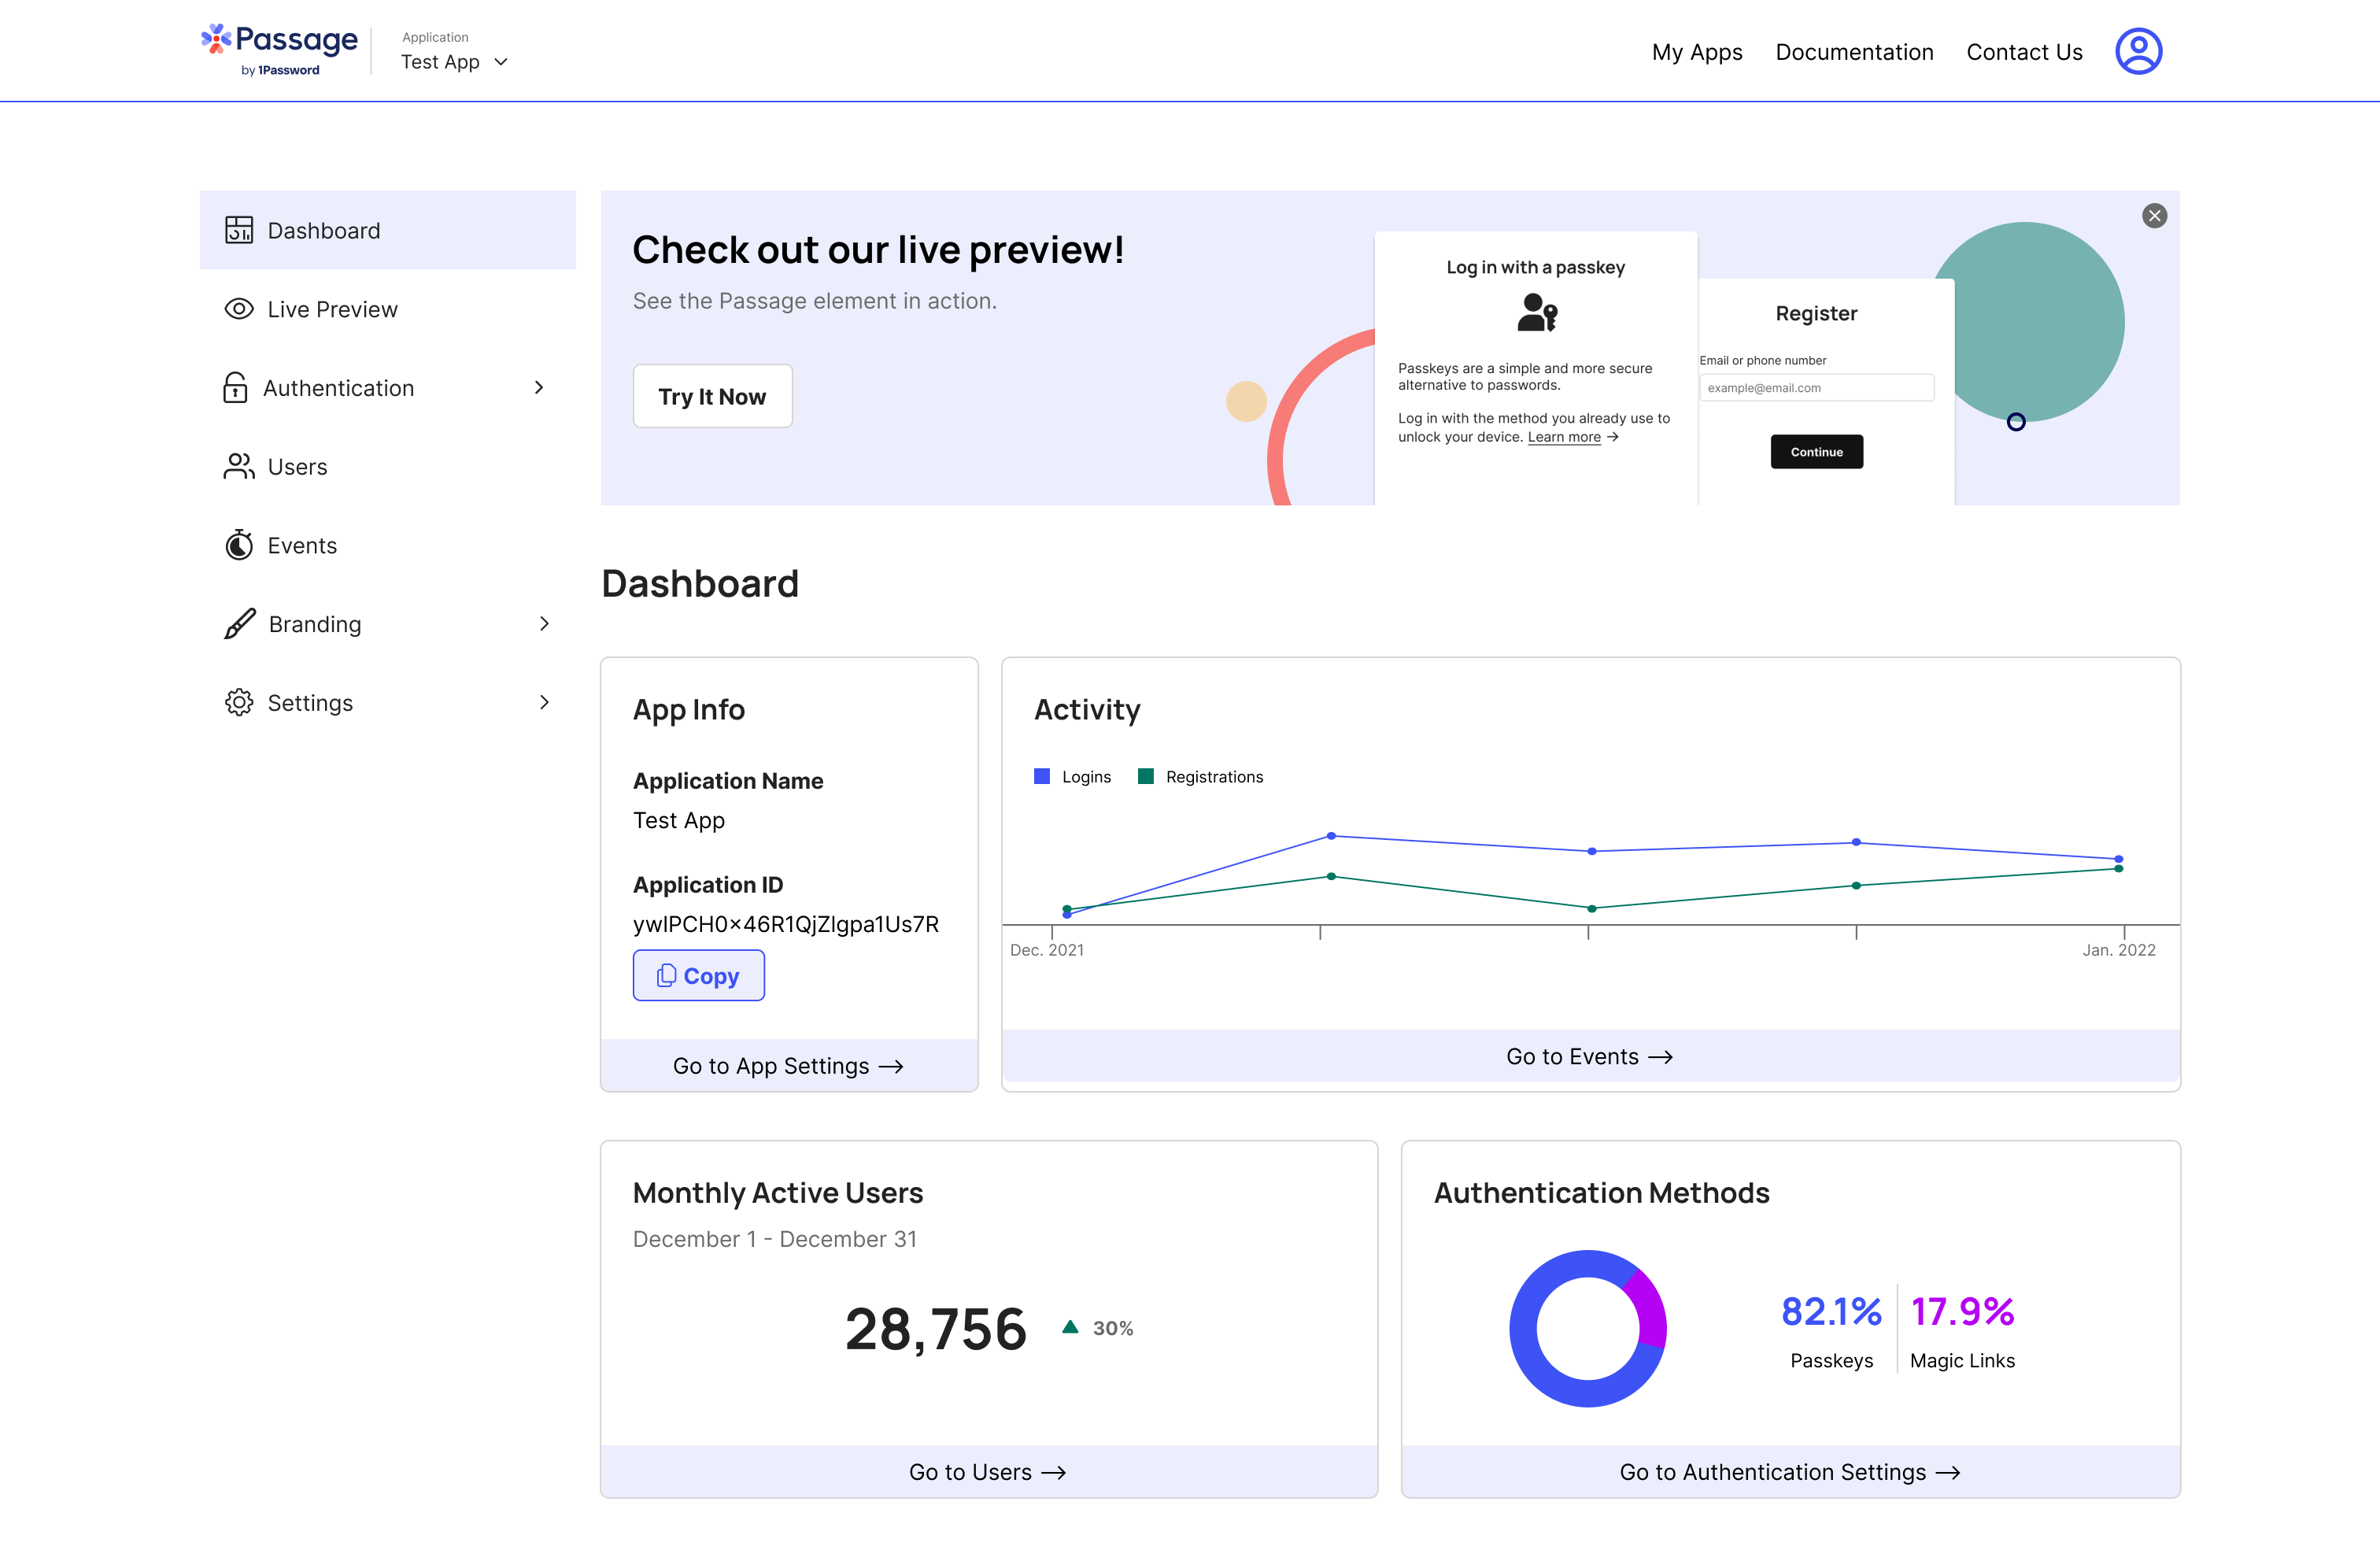Click the Live Preview eye icon
Viewport: 2380px width, 1546px height.
coord(238,309)
